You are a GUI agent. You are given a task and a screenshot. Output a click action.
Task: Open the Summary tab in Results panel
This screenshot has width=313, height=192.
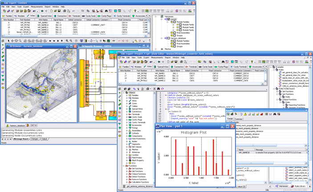pyautogui.click(x=238, y=119)
